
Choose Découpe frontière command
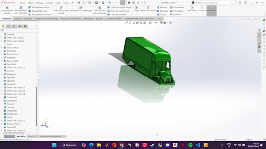click(x=117, y=14)
